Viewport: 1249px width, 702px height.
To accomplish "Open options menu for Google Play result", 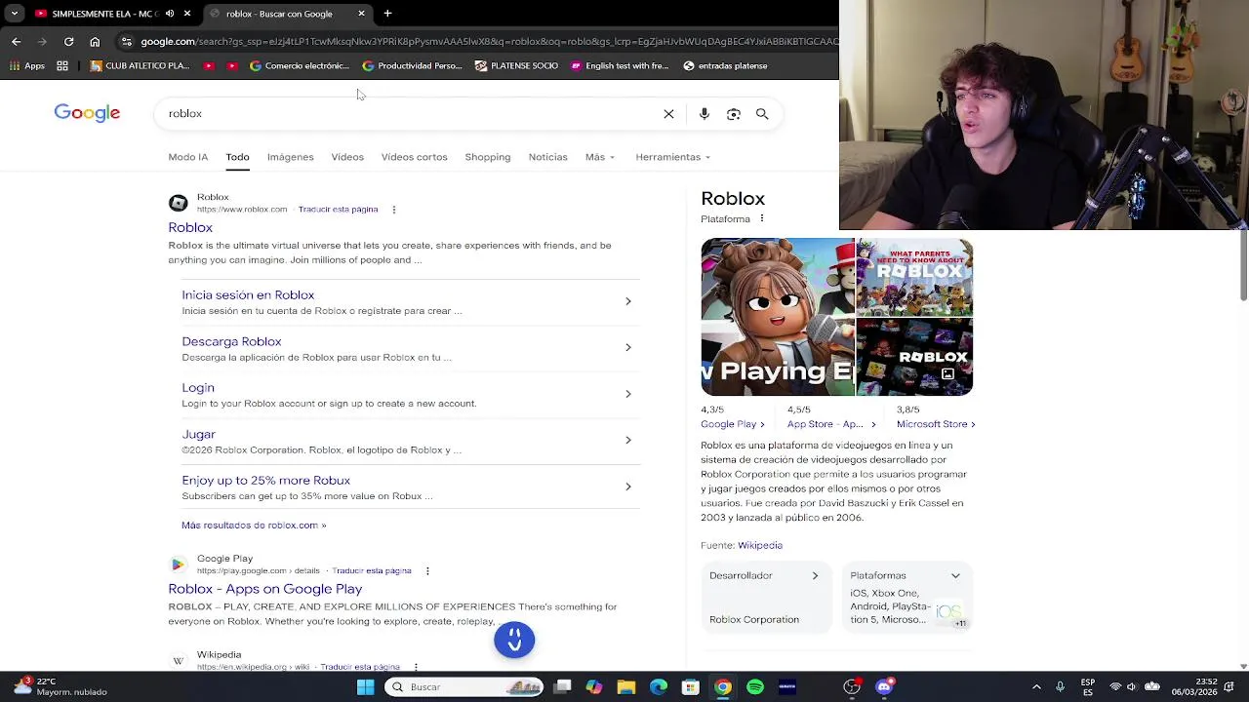I will pos(426,570).
